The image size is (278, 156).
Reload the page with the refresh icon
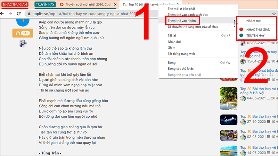[x=19, y=14]
